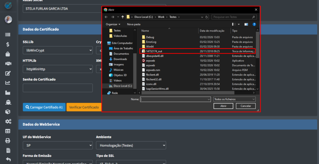Refresh the Testes folder listing
319x164 pixels.
(x=207, y=17)
